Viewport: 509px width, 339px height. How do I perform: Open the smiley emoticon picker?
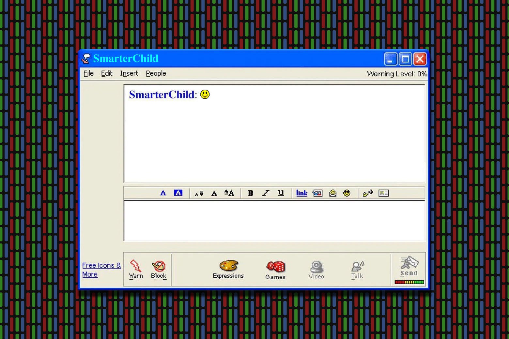coord(347,193)
